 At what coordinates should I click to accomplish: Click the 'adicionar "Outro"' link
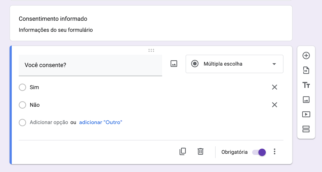coord(101,122)
